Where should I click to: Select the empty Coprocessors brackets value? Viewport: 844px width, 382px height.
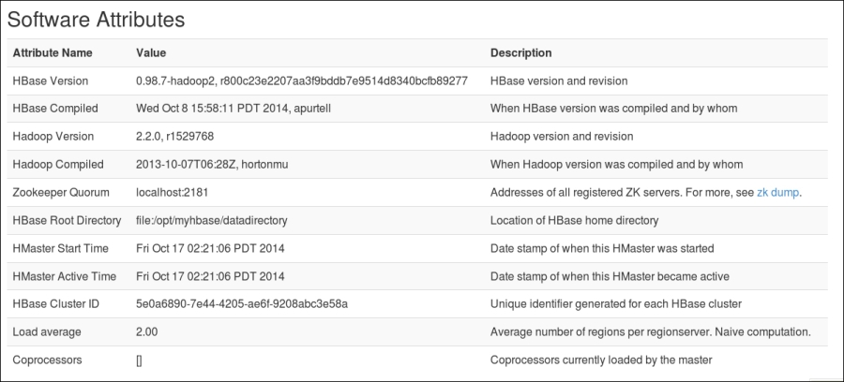coord(139,360)
